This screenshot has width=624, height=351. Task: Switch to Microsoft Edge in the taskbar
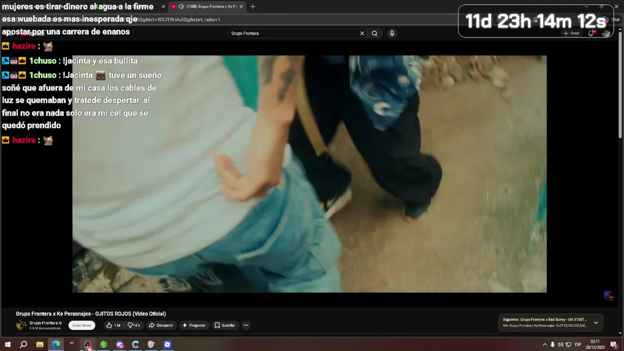(x=56, y=345)
